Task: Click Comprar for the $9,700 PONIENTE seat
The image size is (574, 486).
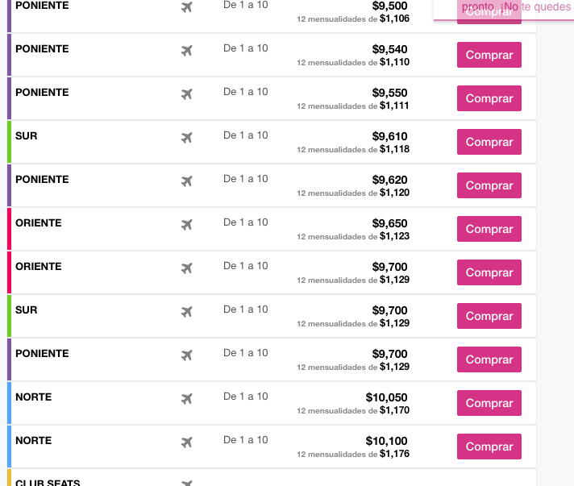Action: tap(489, 359)
